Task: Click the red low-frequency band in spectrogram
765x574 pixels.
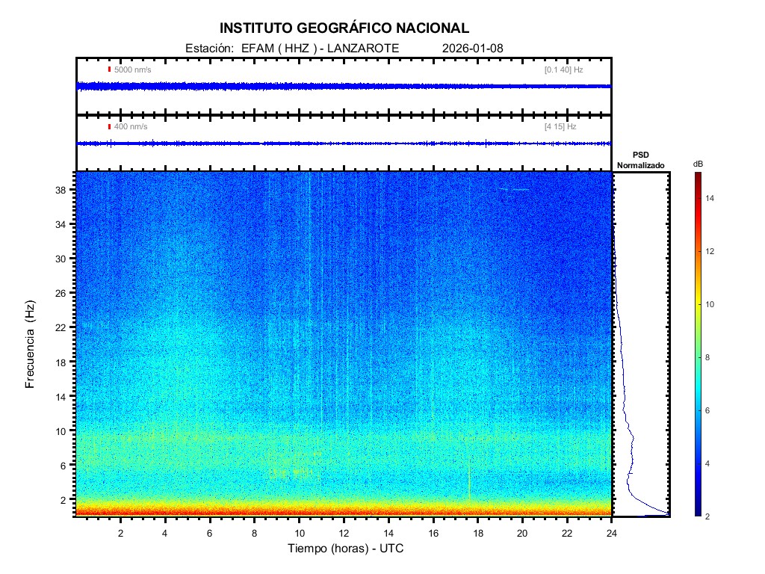Action: 344,511
